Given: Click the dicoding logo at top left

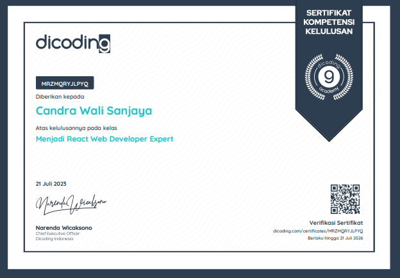Looking at the screenshot, I should (73, 44).
